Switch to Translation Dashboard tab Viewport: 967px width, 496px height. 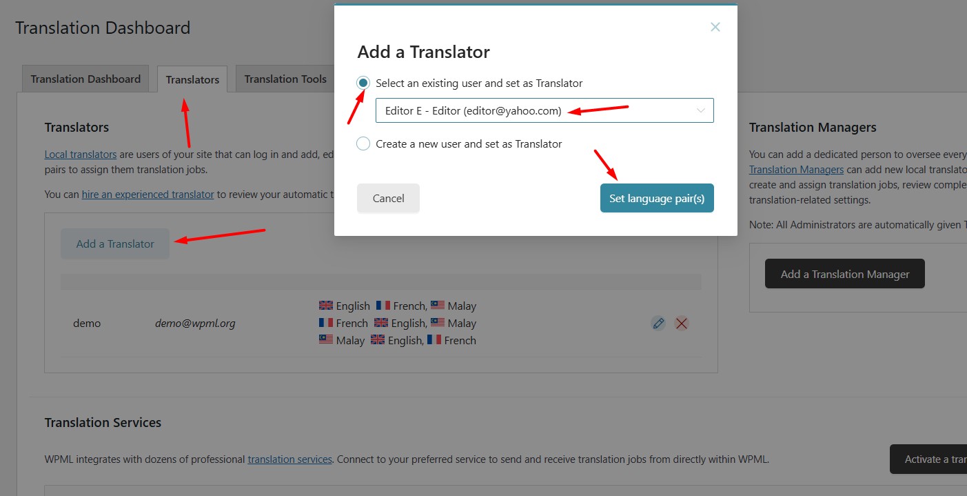click(x=85, y=79)
